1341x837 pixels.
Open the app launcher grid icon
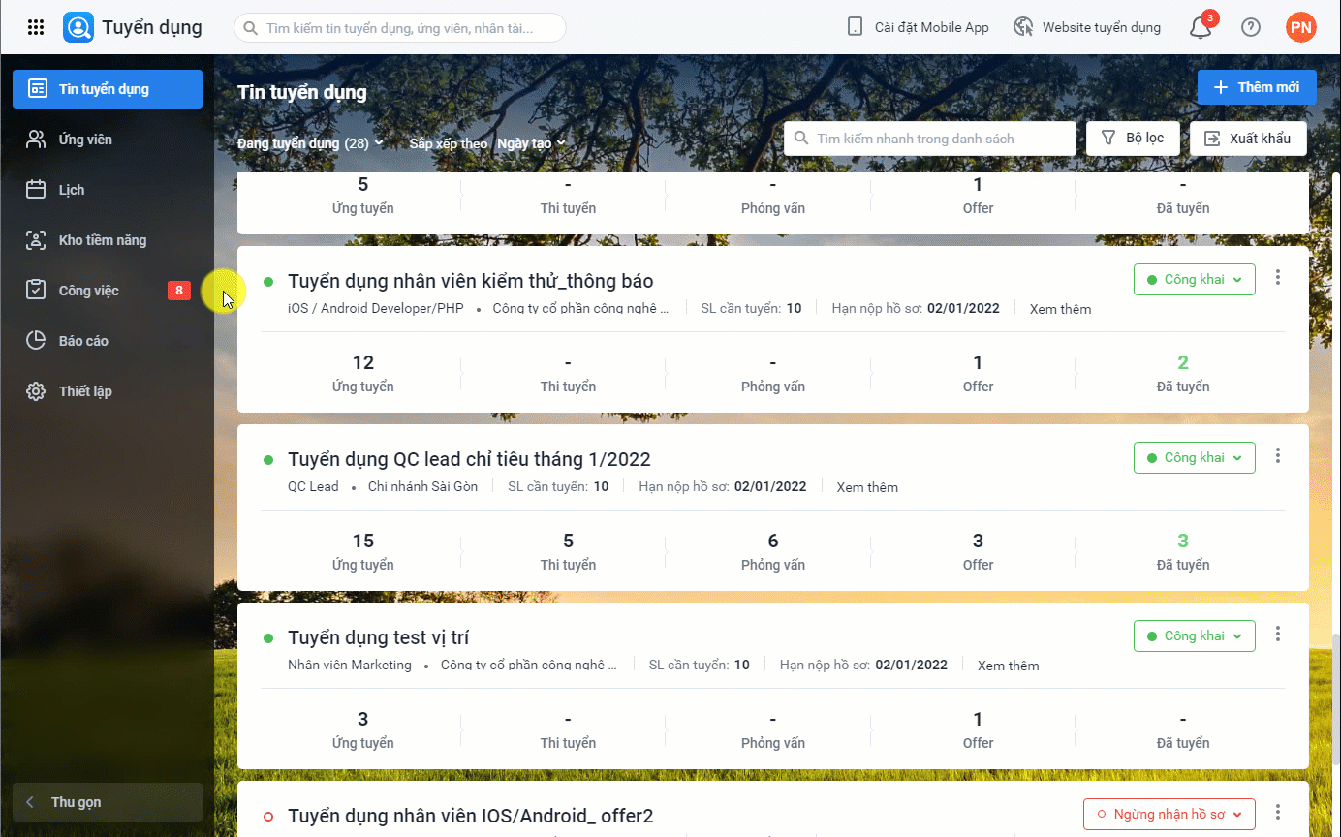pyautogui.click(x=36, y=27)
